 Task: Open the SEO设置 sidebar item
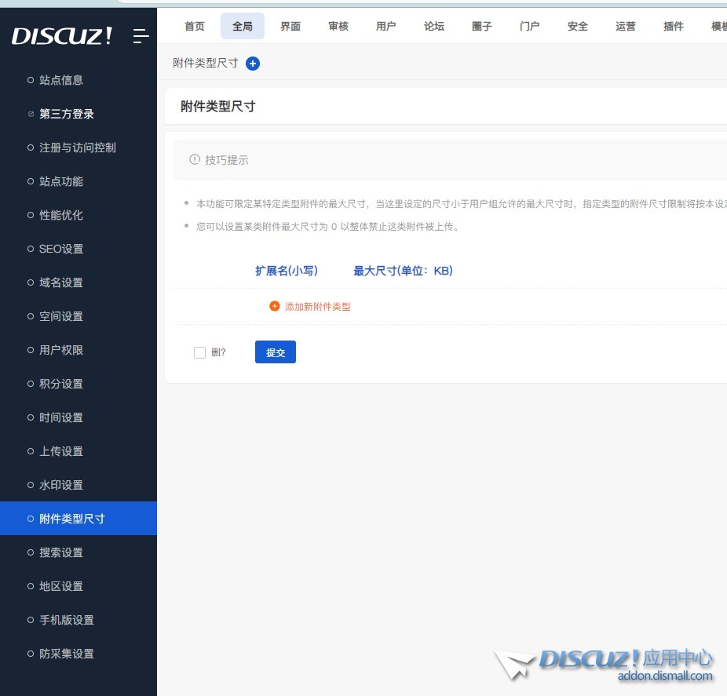(61, 249)
